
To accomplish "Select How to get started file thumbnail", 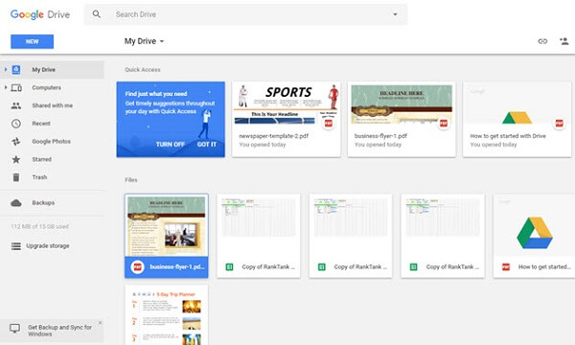I will [x=535, y=225].
